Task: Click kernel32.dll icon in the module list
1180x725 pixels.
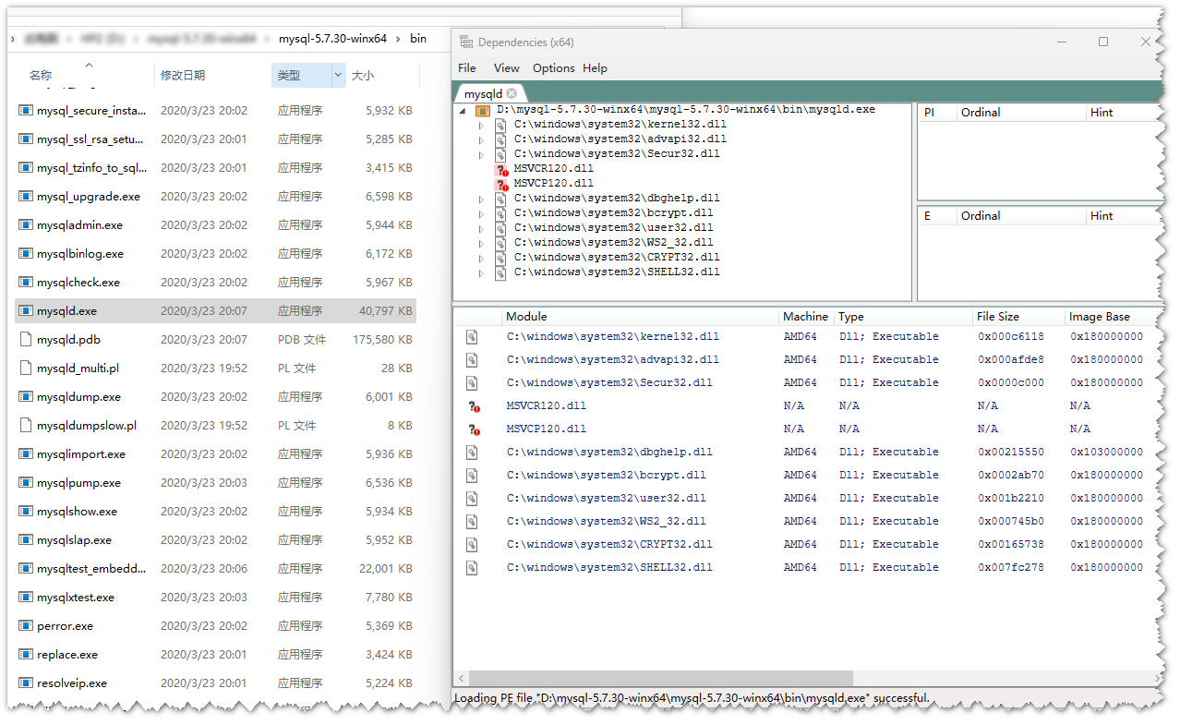Action: 472,337
